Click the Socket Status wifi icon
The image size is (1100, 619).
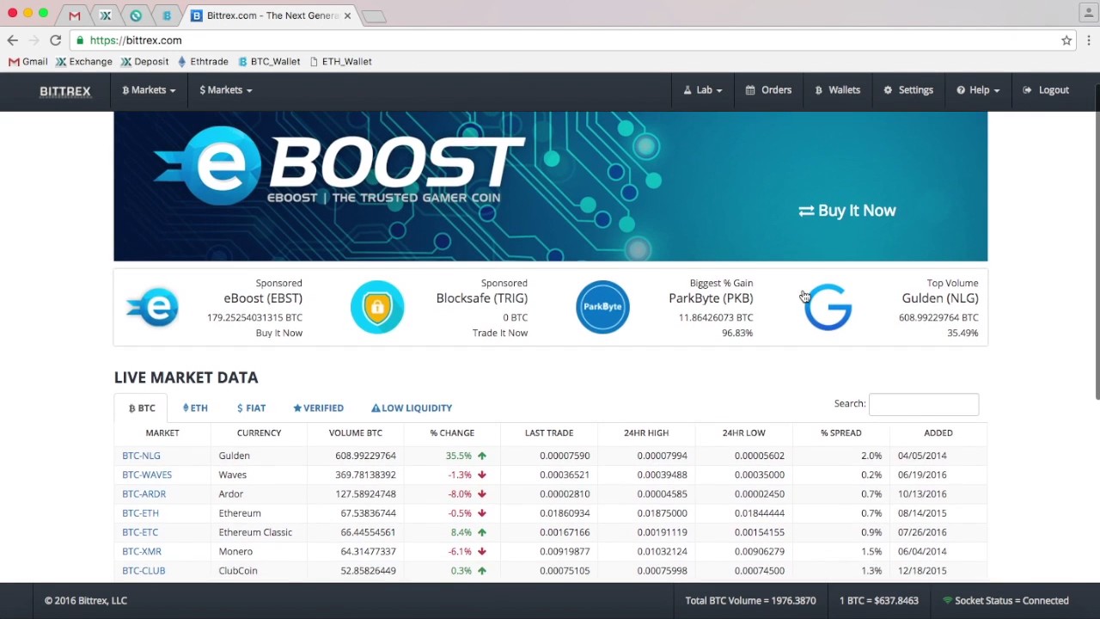coord(948,601)
